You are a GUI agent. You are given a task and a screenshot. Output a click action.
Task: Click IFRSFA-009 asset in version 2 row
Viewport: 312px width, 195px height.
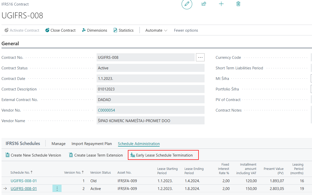pyautogui.click(x=127, y=188)
